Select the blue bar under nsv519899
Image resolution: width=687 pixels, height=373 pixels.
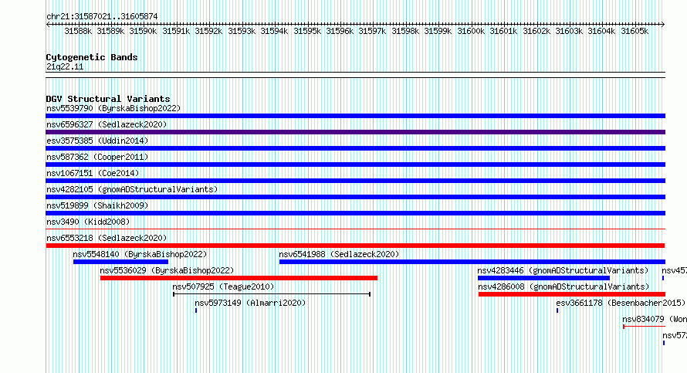pos(355,213)
